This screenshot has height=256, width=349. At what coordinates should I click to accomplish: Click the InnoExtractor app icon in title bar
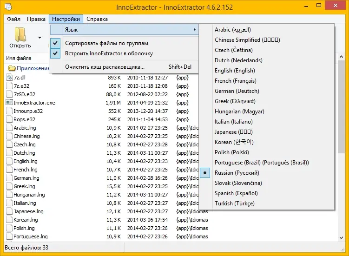pos(8,7)
